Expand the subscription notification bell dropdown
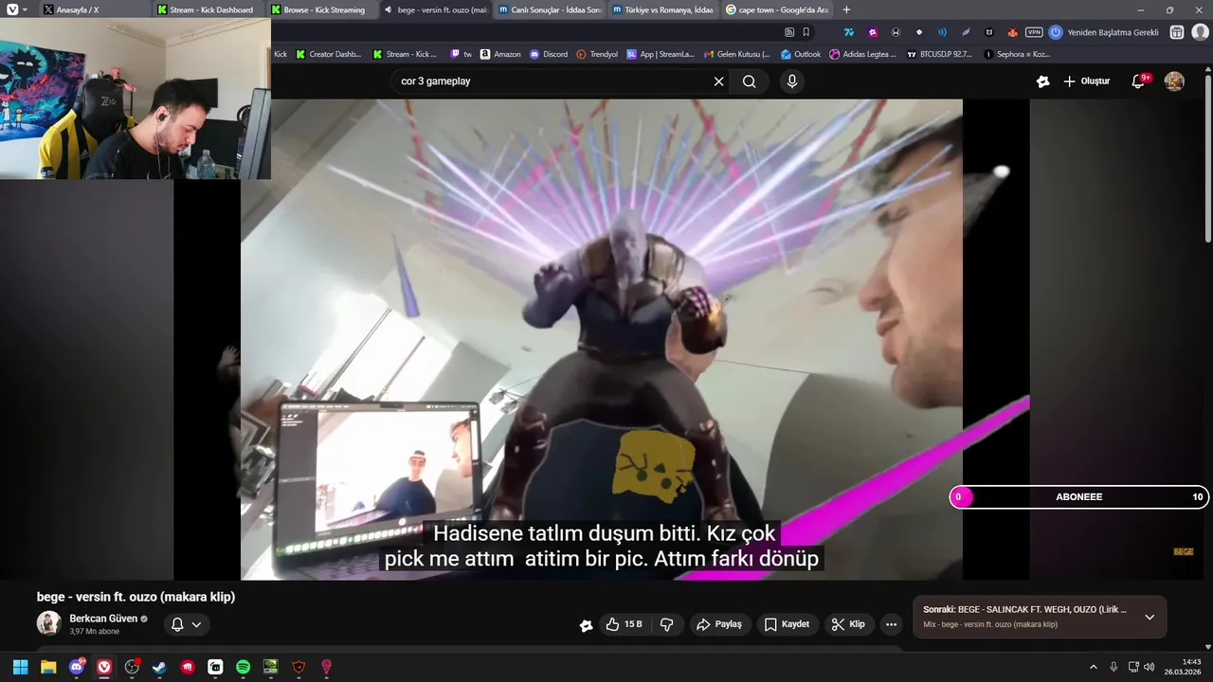Image resolution: width=1213 pixels, height=682 pixels. (186, 624)
